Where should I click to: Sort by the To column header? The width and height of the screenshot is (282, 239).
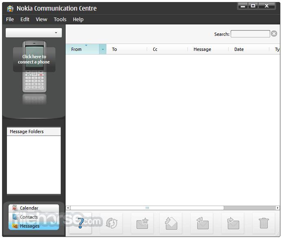(x=127, y=49)
